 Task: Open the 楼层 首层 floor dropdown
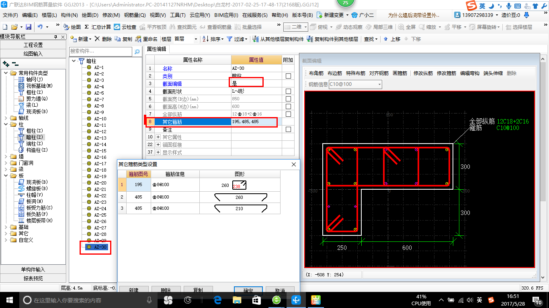tap(196, 39)
